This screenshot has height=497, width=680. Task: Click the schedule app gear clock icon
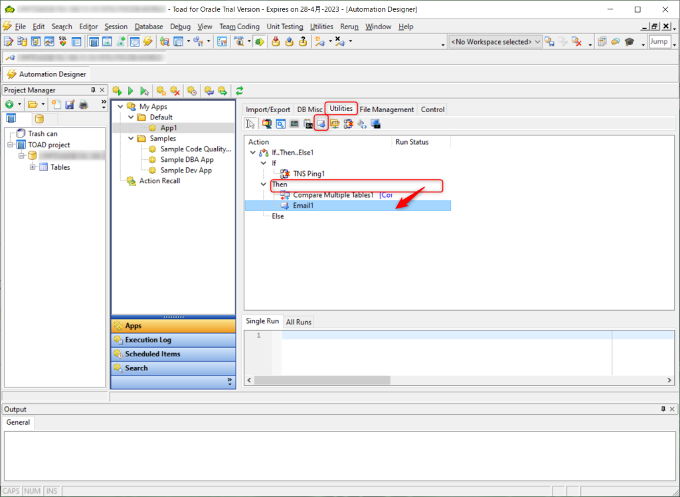(192, 90)
